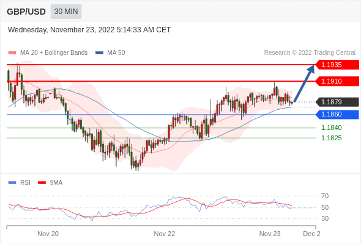Click the 1.1825 support level label

[331, 138]
